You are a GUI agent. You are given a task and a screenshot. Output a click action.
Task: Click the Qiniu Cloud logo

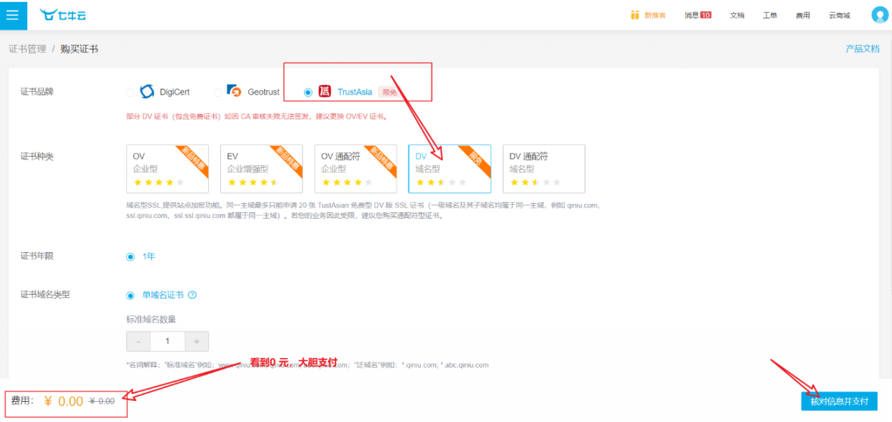(x=63, y=15)
